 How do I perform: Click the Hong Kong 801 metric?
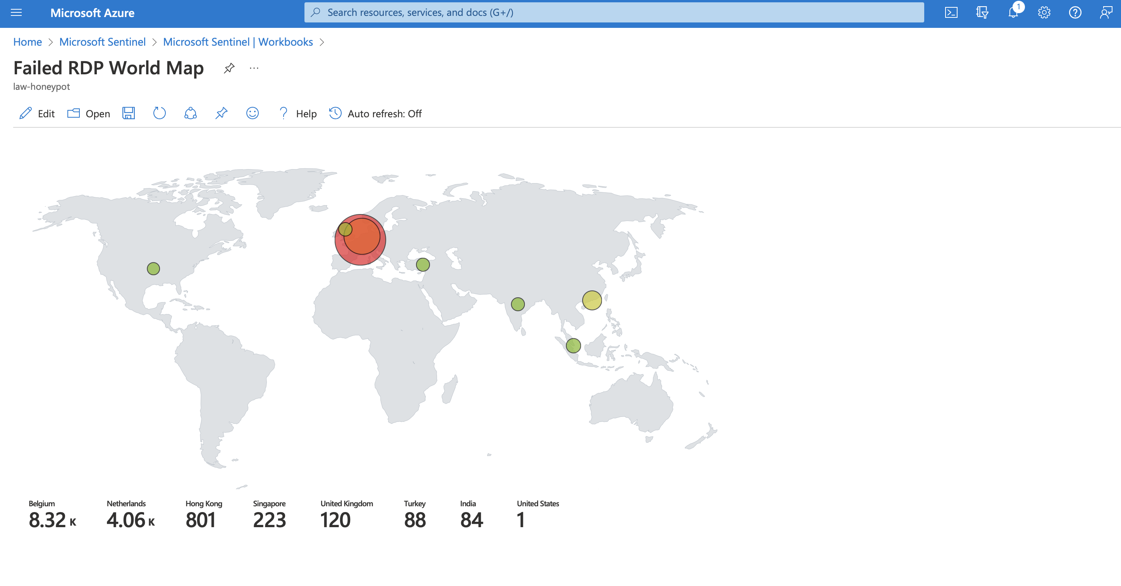point(204,515)
